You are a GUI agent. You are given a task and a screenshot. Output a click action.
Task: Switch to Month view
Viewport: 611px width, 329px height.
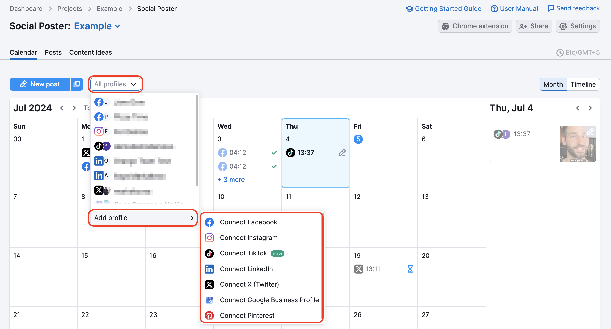[553, 84]
